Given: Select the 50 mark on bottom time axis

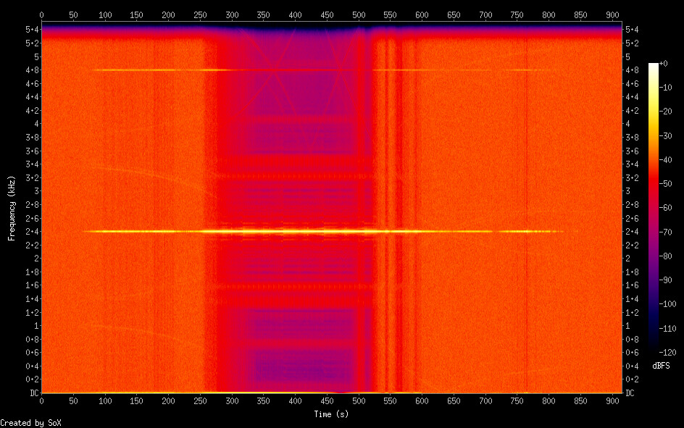Looking at the screenshot, I should pos(73,400).
